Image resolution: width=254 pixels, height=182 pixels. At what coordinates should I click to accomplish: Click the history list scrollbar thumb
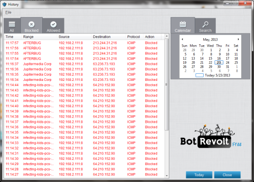(167, 84)
